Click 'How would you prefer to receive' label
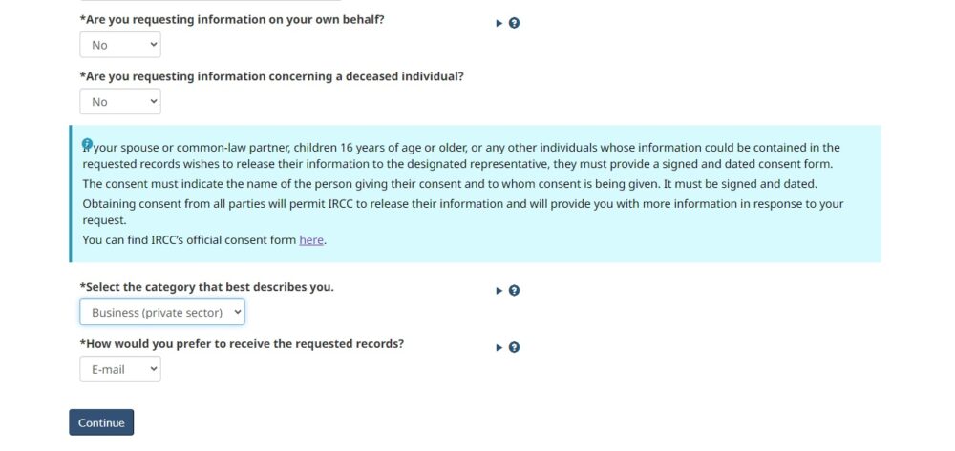 click(242, 344)
